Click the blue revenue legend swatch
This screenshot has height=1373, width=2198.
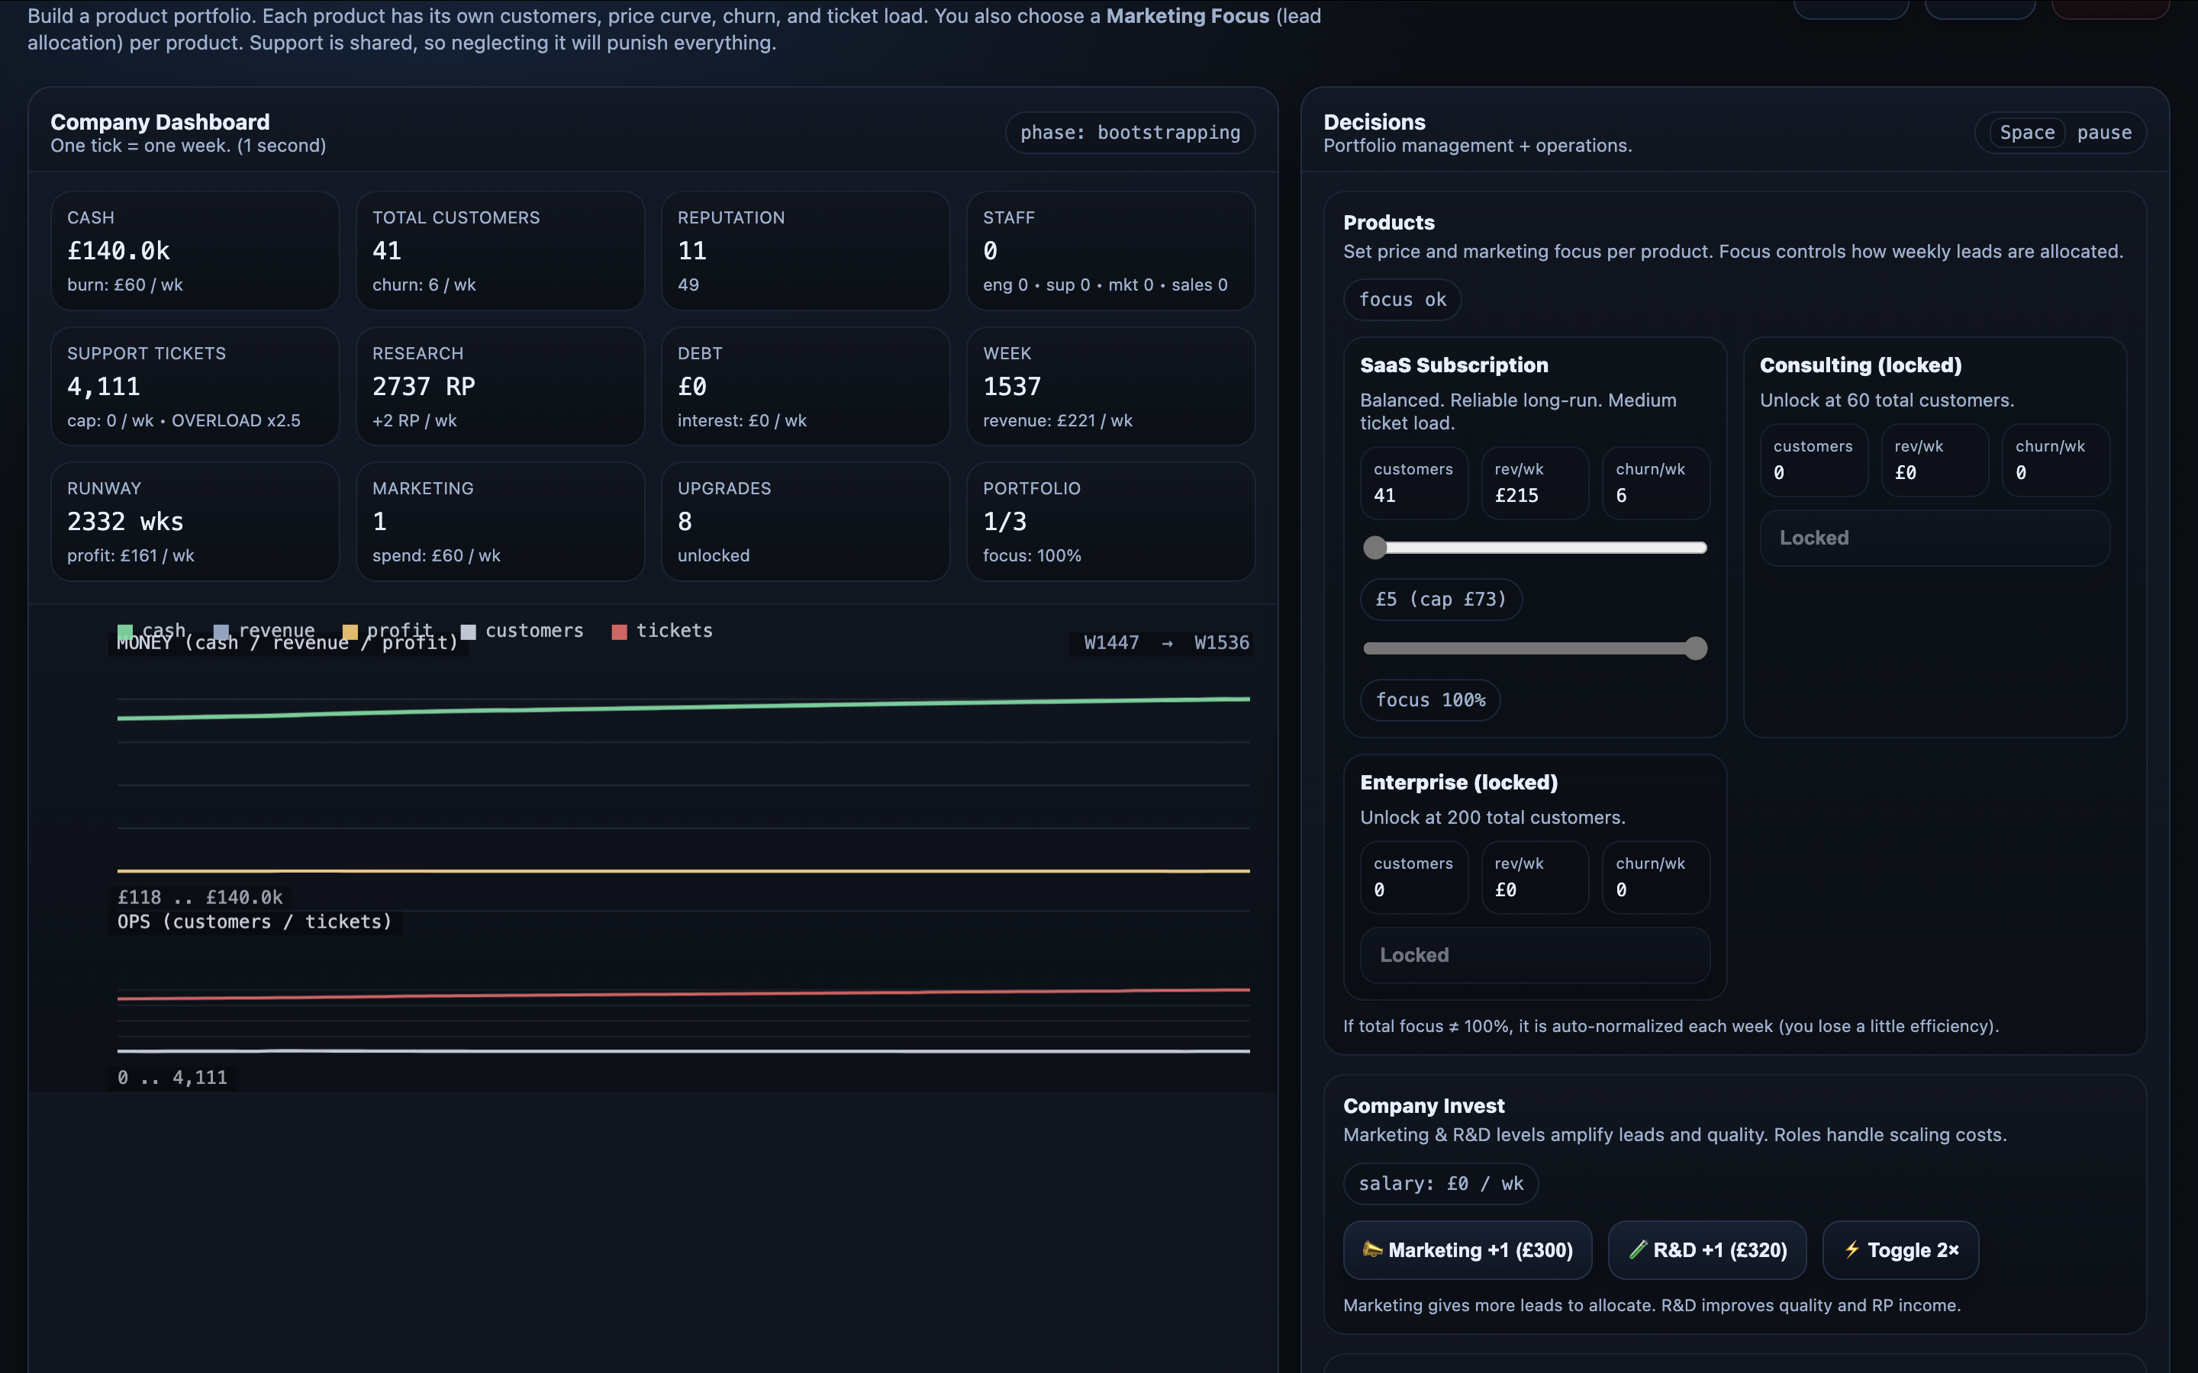(x=221, y=631)
